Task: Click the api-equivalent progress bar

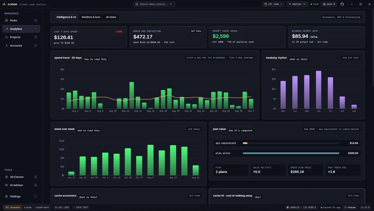Action: tap(291, 143)
